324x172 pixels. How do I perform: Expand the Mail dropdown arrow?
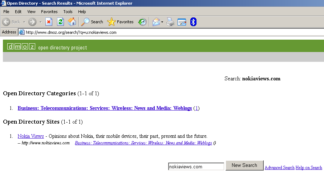coord(162,22)
